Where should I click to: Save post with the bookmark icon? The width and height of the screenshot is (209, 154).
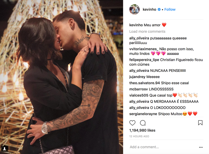[x=200, y=123]
